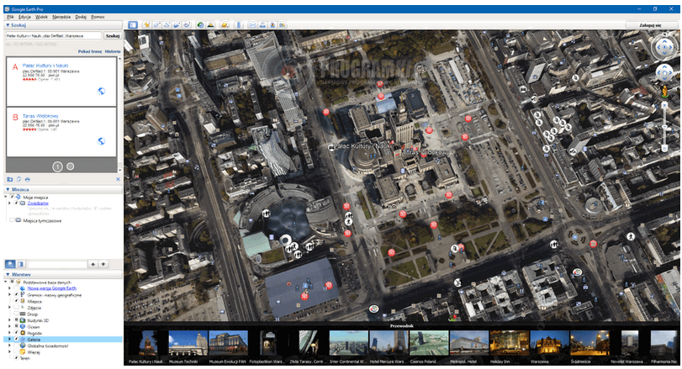Expand the Więcej layer tree node
This screenshot has height=369, width=682.
point(10,352)
